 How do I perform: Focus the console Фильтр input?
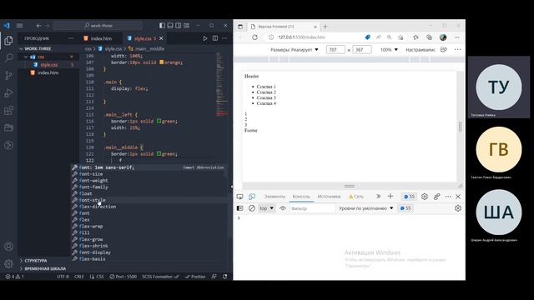click(312, 208)
